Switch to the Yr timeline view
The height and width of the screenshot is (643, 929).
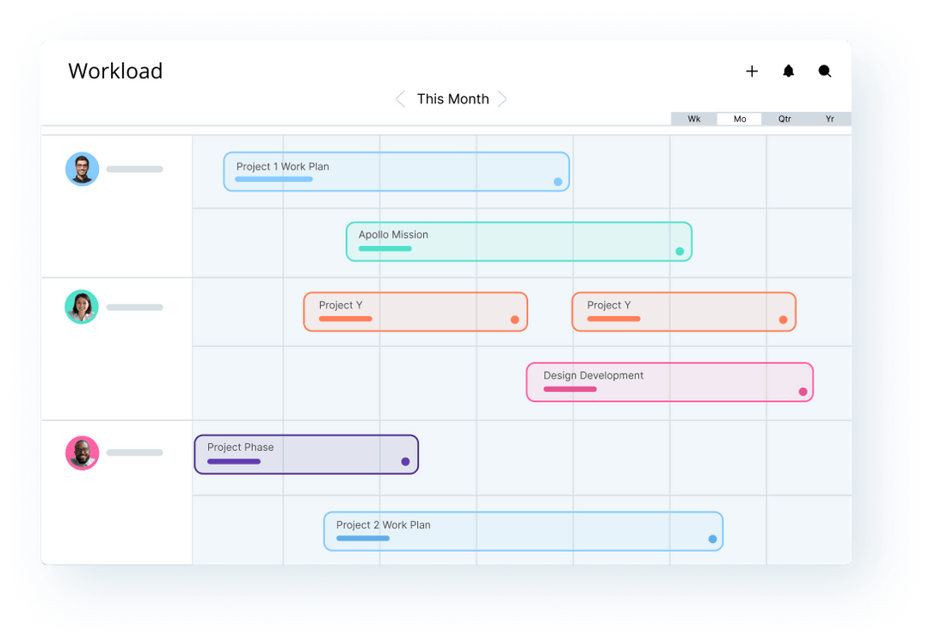pos(829,119)
